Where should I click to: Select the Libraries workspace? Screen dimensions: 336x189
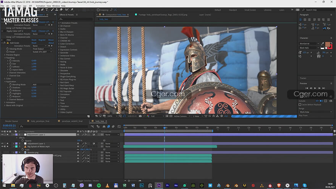coord(267,10)
